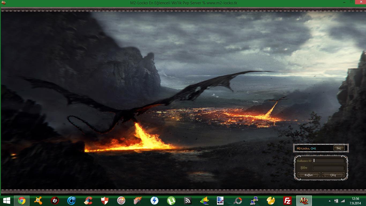Click the Çıkış exit button
Screen dimensions: 366x206
[x=333, y=175]
